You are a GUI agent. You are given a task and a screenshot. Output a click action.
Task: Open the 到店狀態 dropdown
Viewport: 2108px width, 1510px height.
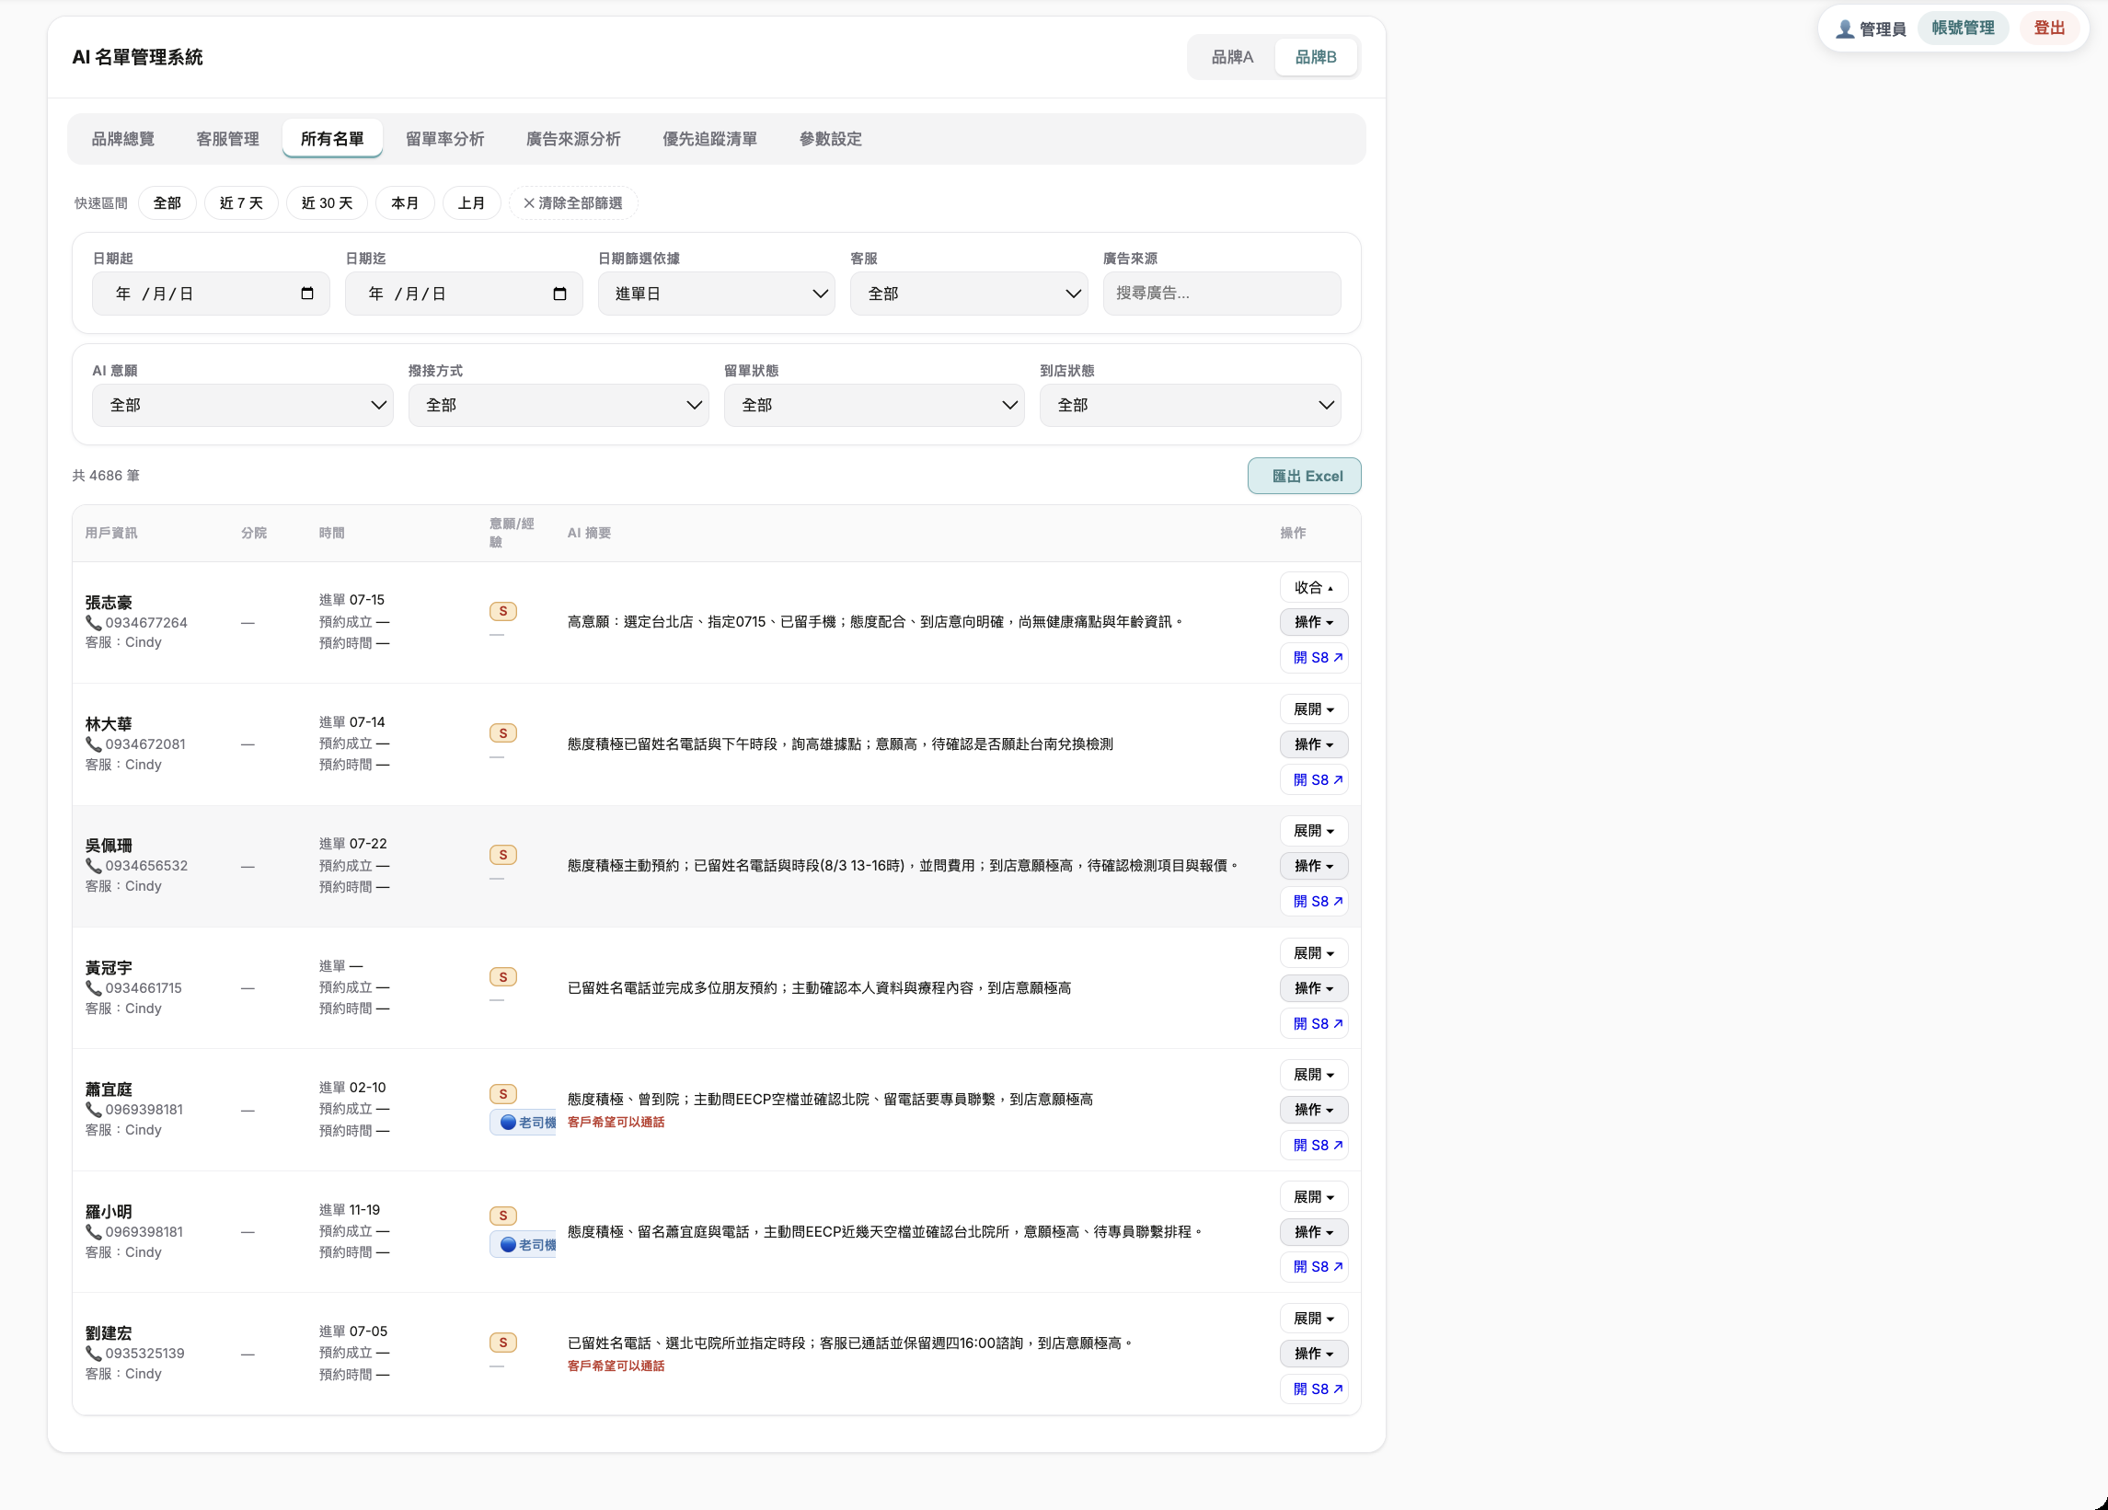pos(1190,405)
